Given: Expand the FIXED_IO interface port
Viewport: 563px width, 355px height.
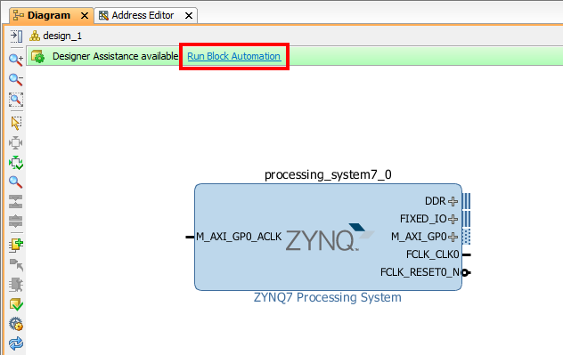Looking at the screenshot, I should pos(453,219).
